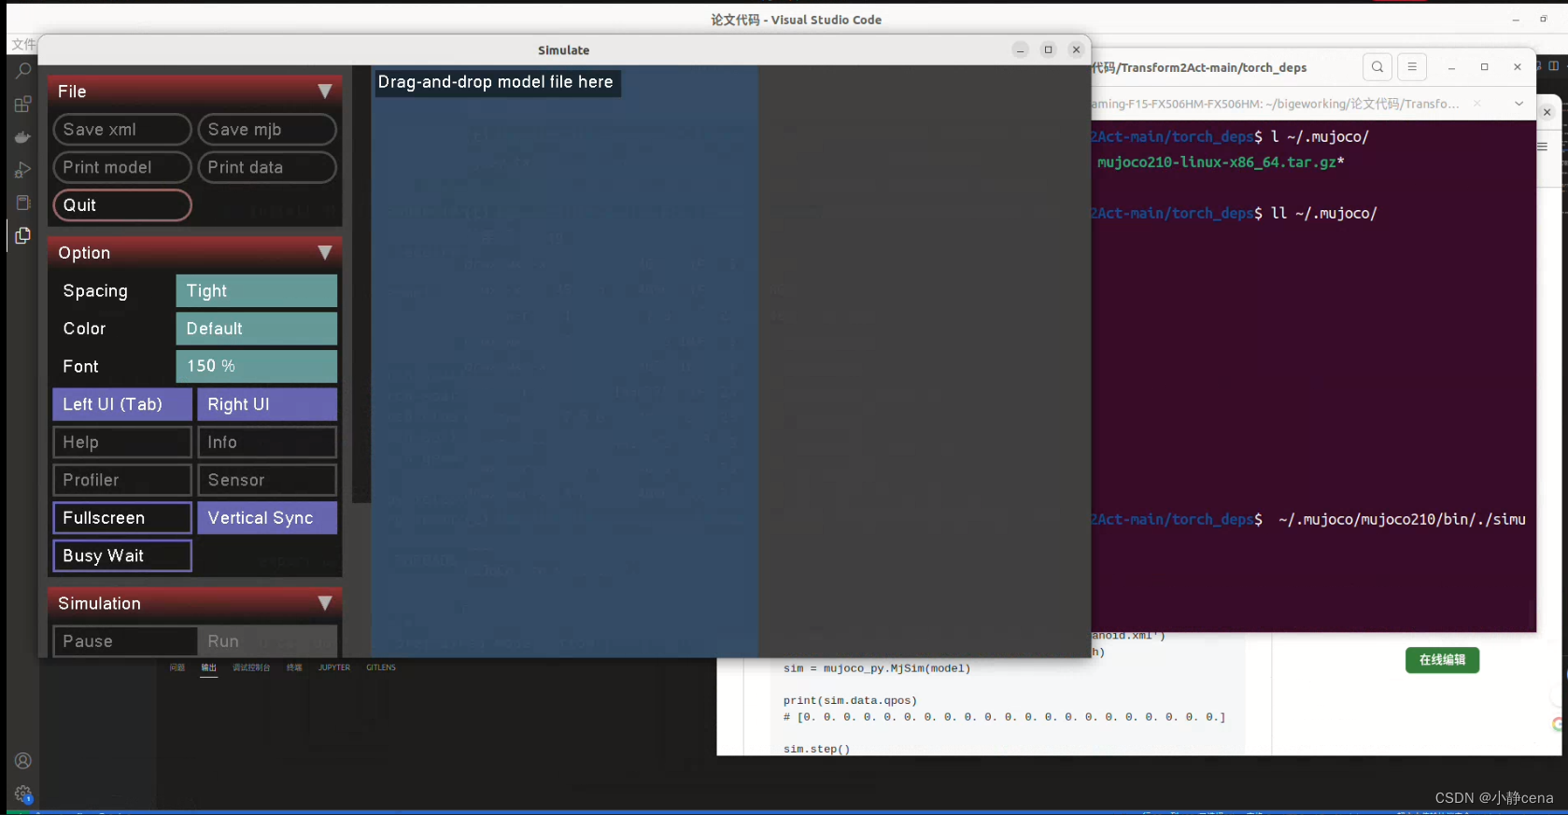Toggle the Right UI panel
The image size is (1568, 815).
(x=267, y=404)
